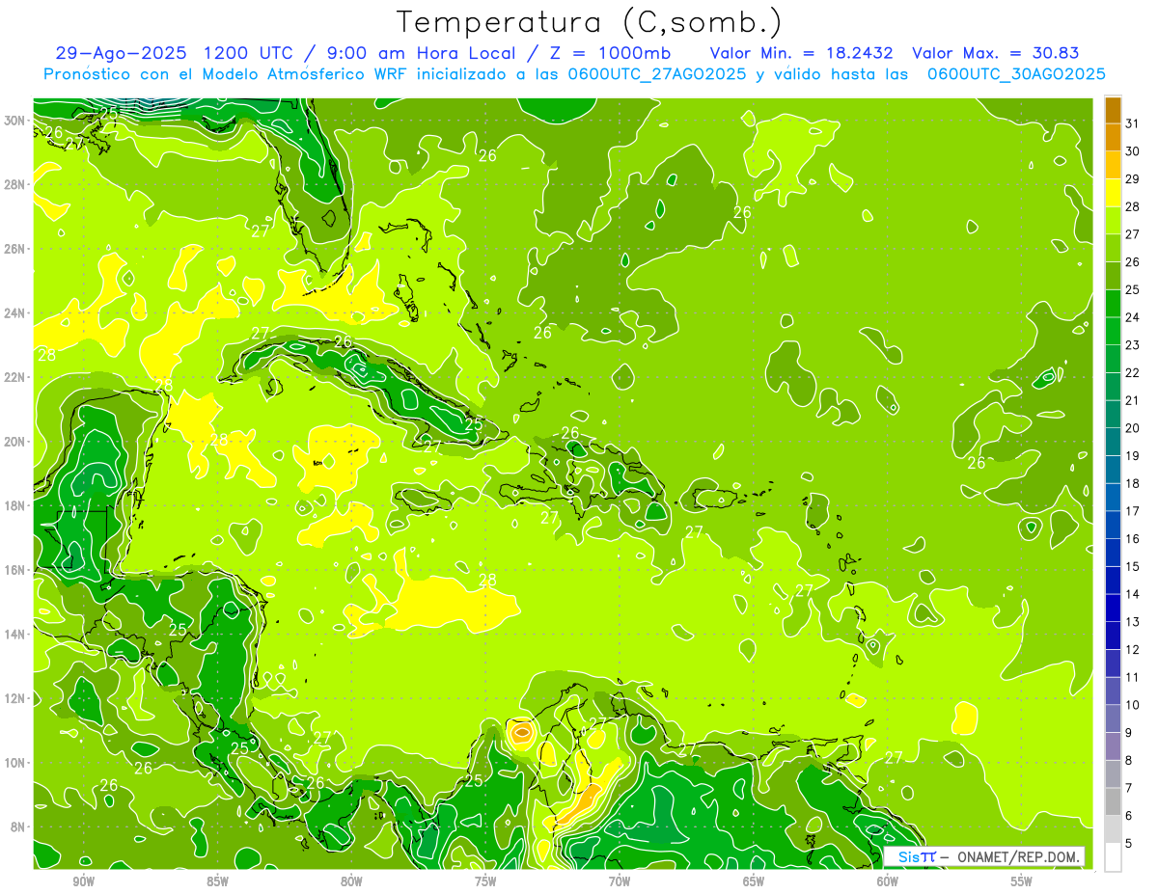1158x894 pixels.
Task: Select the yellow 29 legend color band
Action: point(1113,193)
